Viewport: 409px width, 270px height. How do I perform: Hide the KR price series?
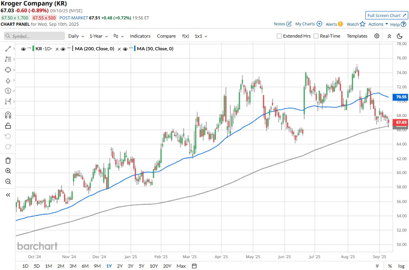click(x=23, y=49)
